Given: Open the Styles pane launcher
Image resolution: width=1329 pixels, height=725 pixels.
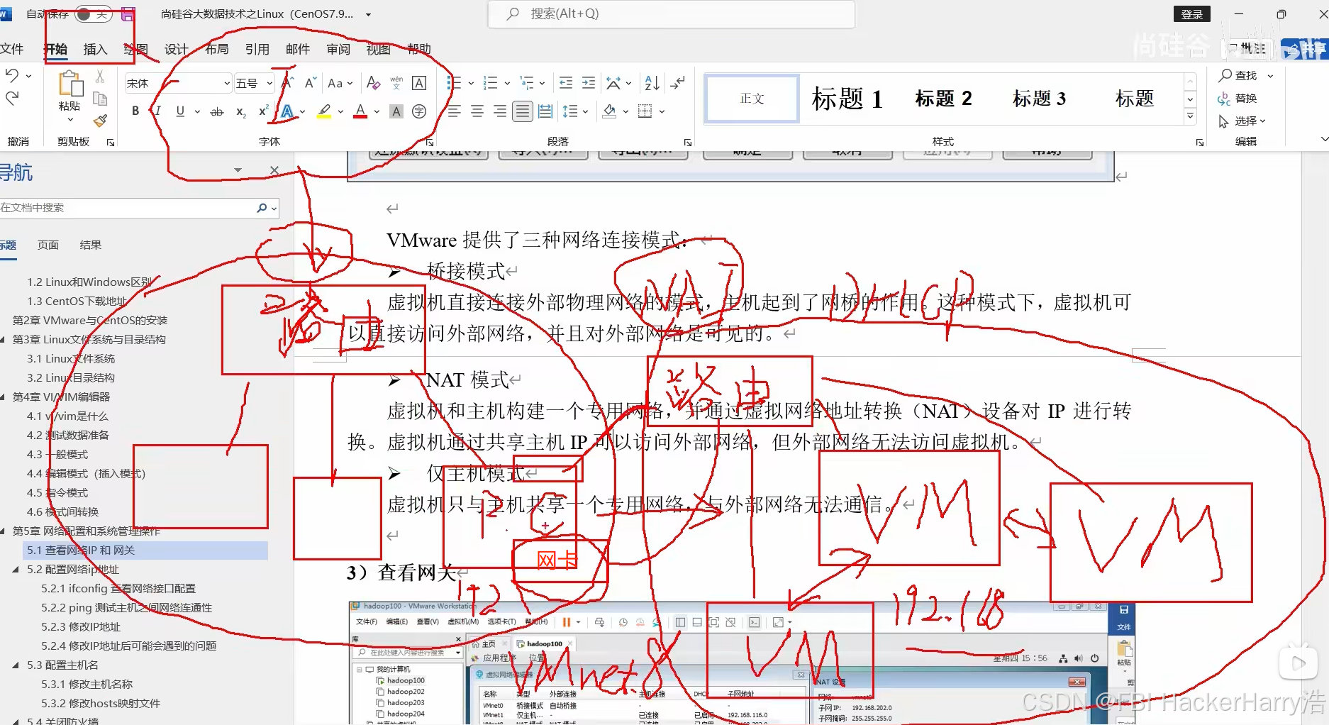Looking at the screenshot, I should (x=1199, y=143).
